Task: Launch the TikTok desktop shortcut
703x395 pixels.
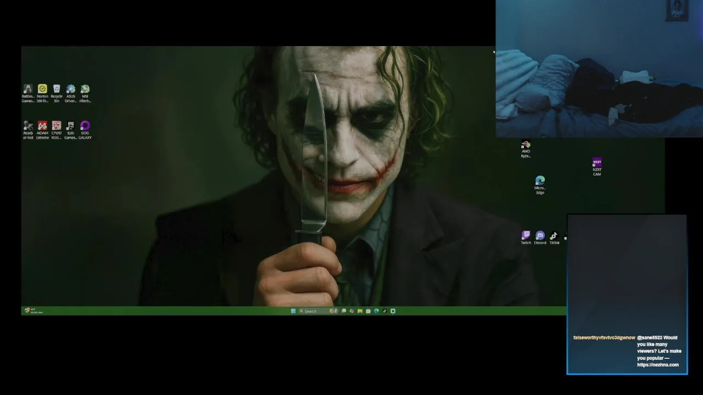Action: click(x=554, y=238)
